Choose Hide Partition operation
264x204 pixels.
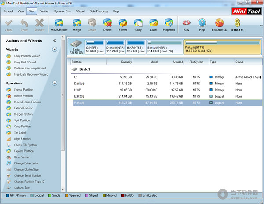22,157
